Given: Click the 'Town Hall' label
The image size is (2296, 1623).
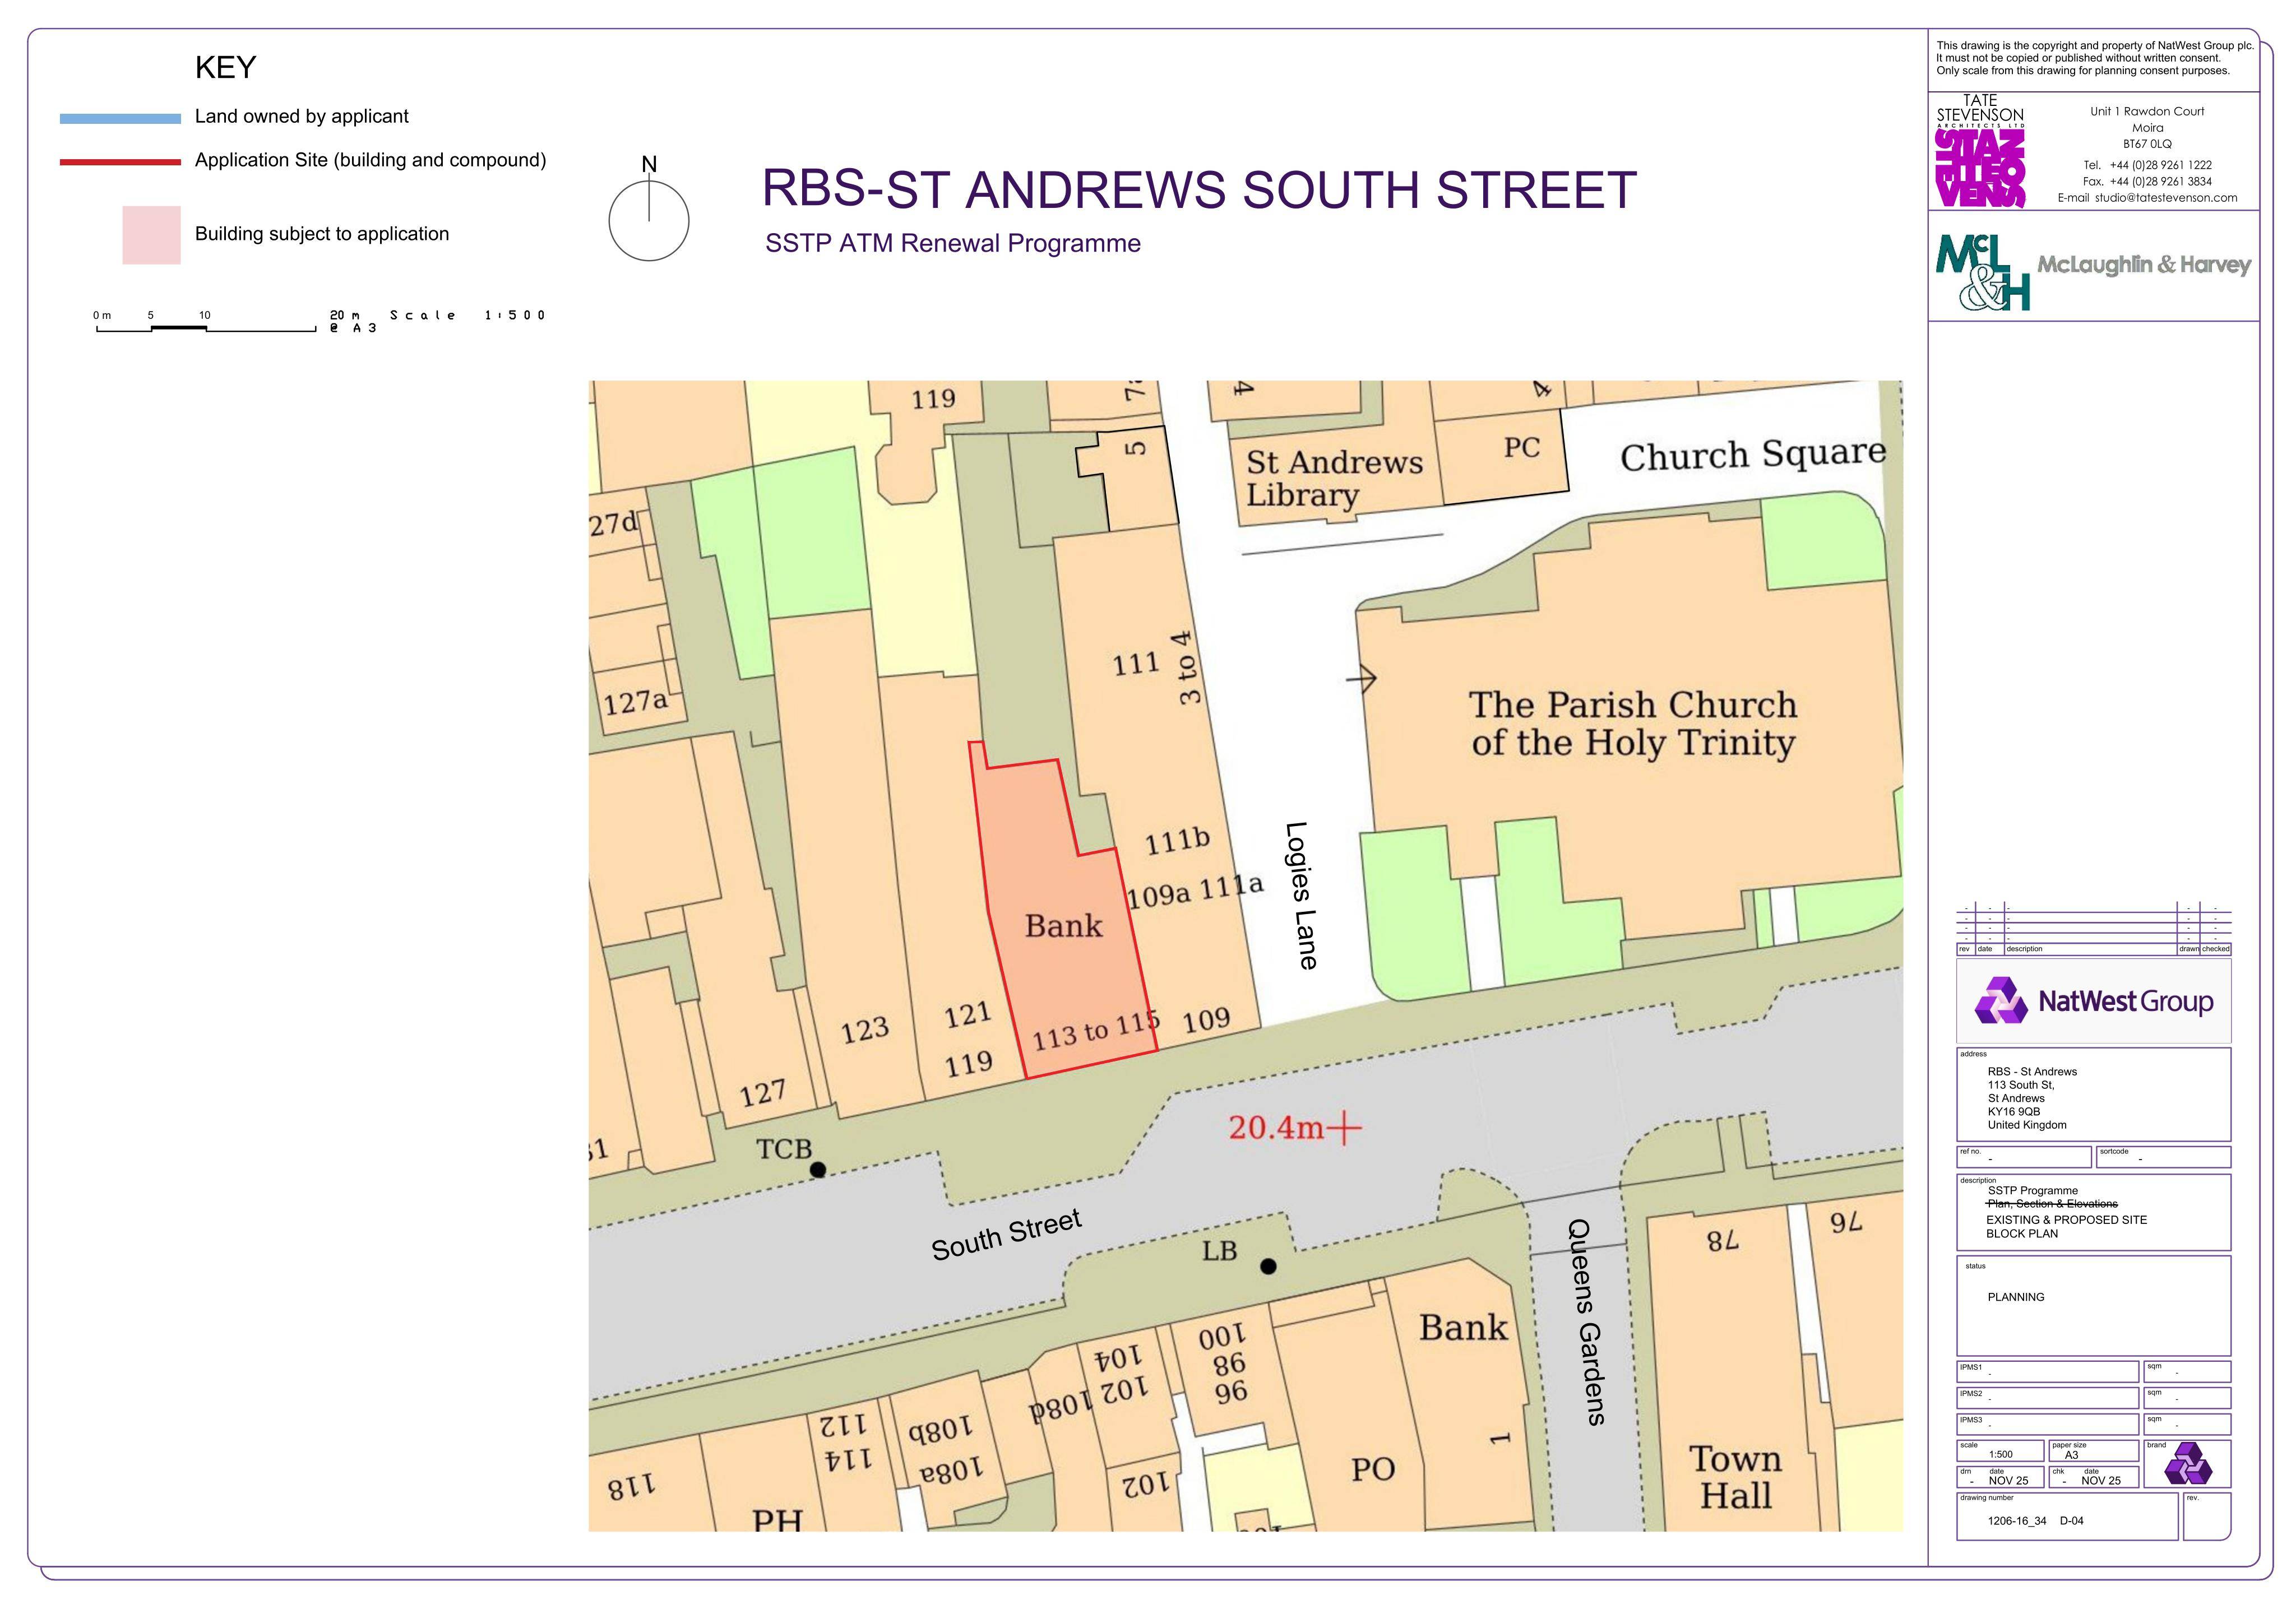Looking at the screenshot, I should (1736, 1478).
